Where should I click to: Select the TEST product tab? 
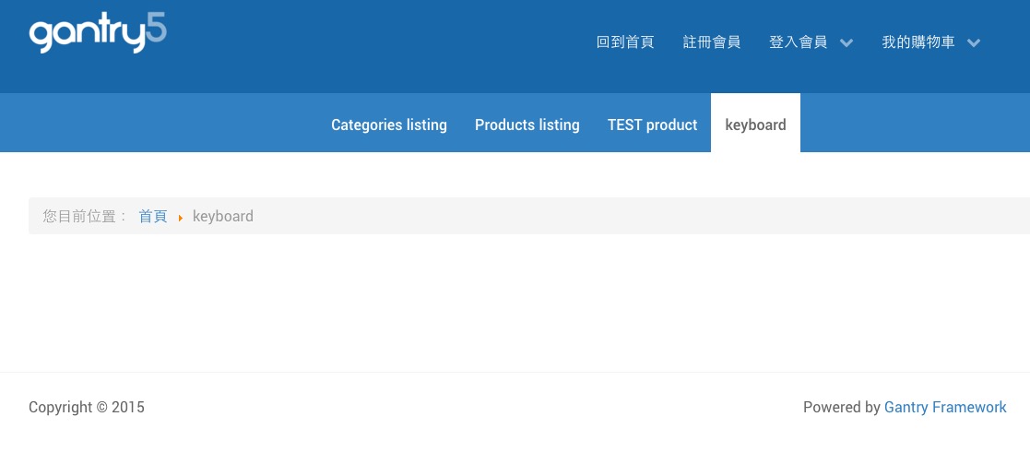(x=652, y=125)
